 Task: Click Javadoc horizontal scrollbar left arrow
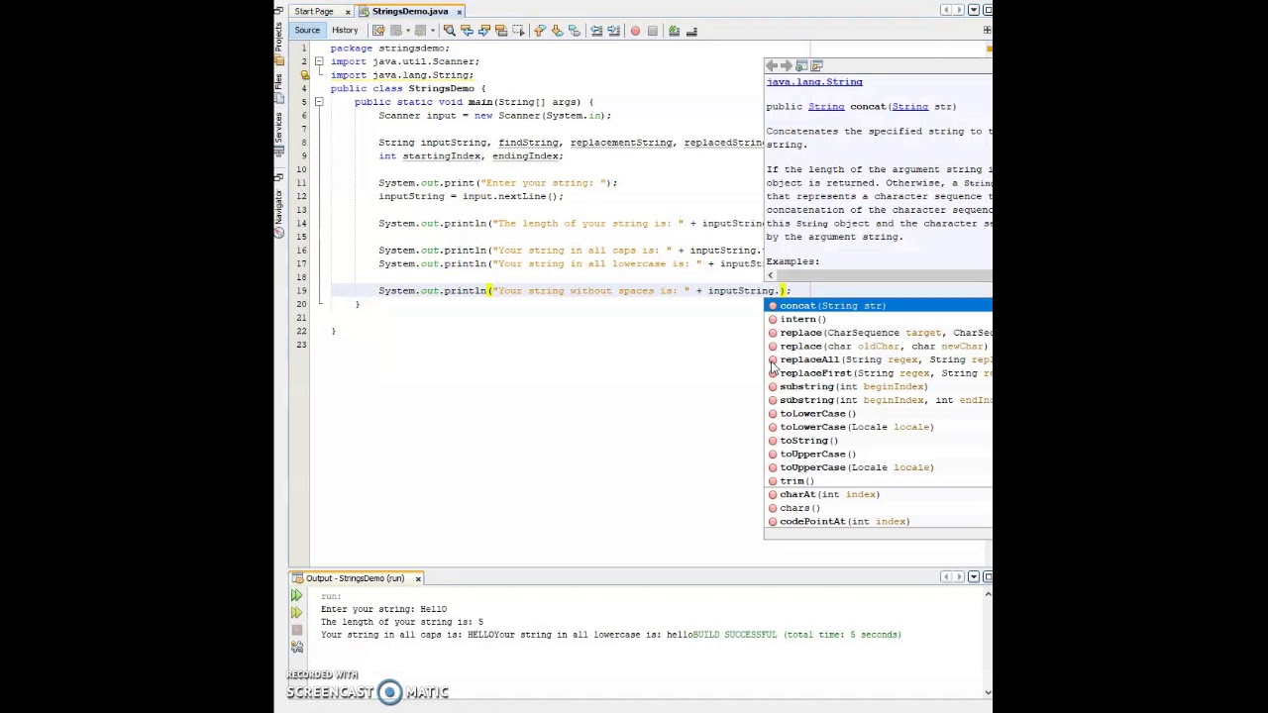click(770, 276)
